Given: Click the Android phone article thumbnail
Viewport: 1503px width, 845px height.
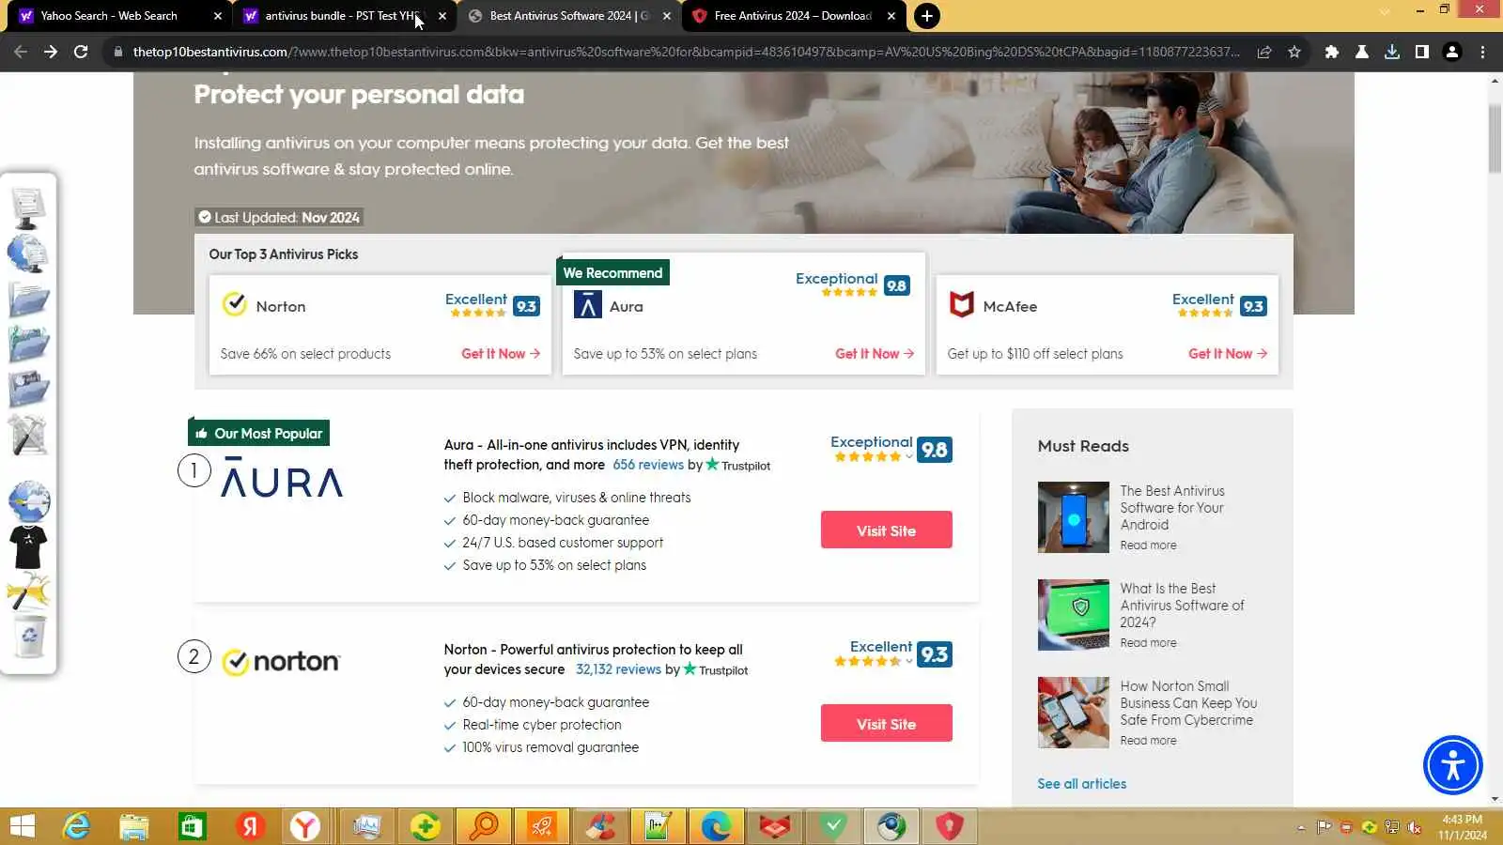Looking at the screenshot, I should [1074, 517].
